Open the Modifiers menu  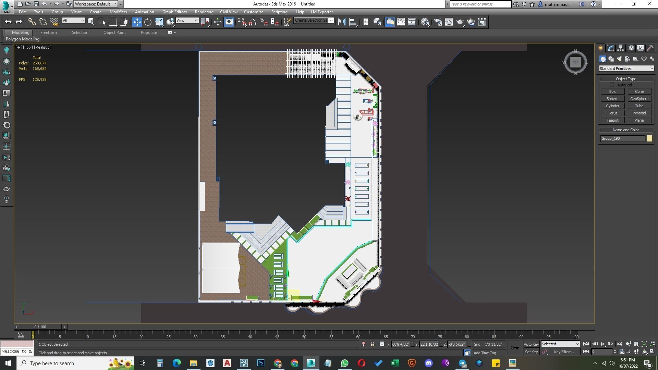pos(118,12)
